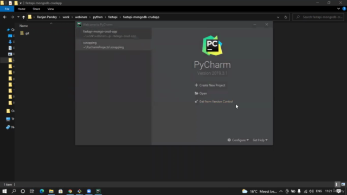Image resolution: width=347 pixels, height=195 pixels.
Task: Refresh the Explorer folder view
Action: click(x=286, y=17)
